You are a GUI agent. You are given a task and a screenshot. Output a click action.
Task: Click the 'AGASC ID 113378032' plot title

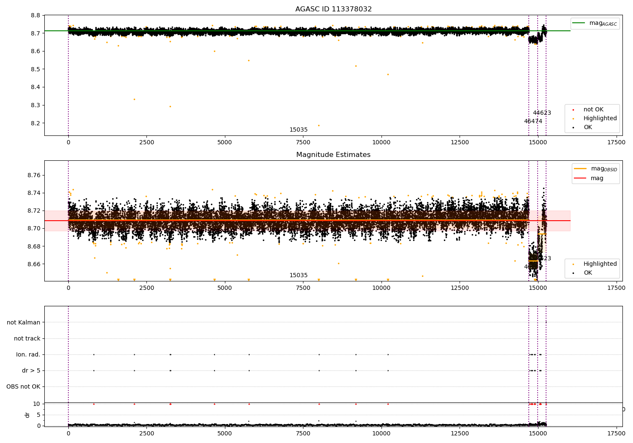[x=333, y=9]
